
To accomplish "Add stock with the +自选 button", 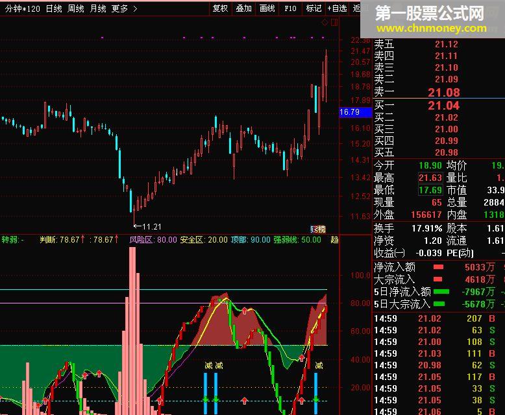I will click(x=337, y=8).
